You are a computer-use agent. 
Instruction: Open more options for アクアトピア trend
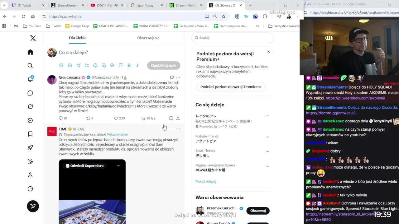click(x=267, y=137)
